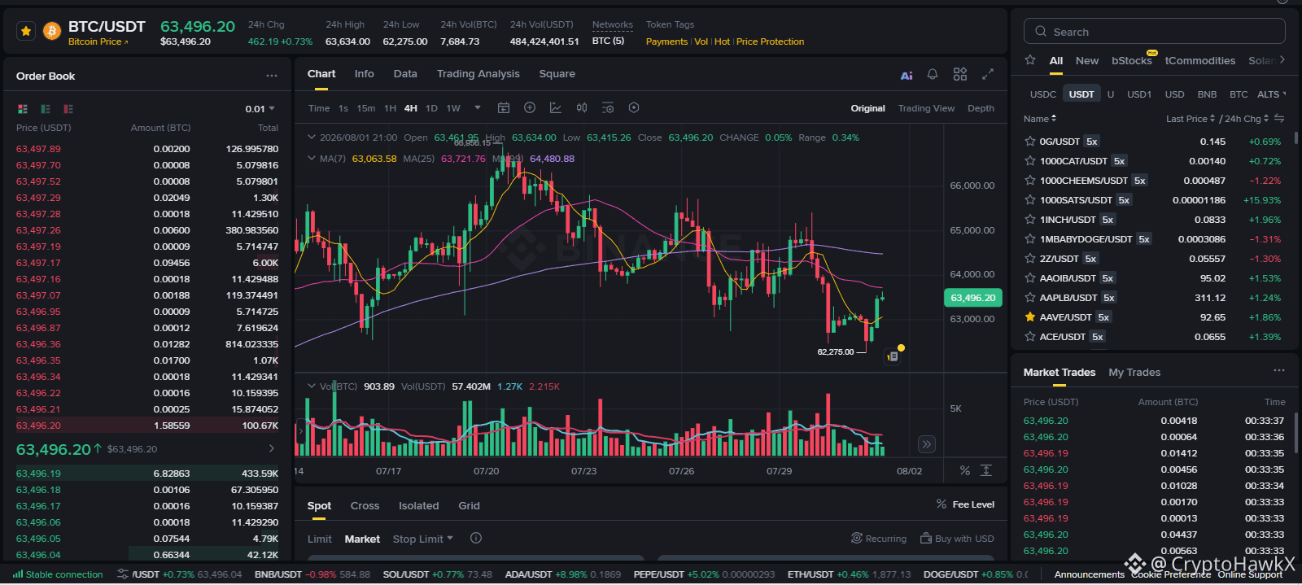
Task: Sort market list by Last Price
Action: [x=1191, y=119]
